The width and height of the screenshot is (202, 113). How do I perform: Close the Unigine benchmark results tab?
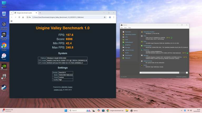[x=36, y=13]
